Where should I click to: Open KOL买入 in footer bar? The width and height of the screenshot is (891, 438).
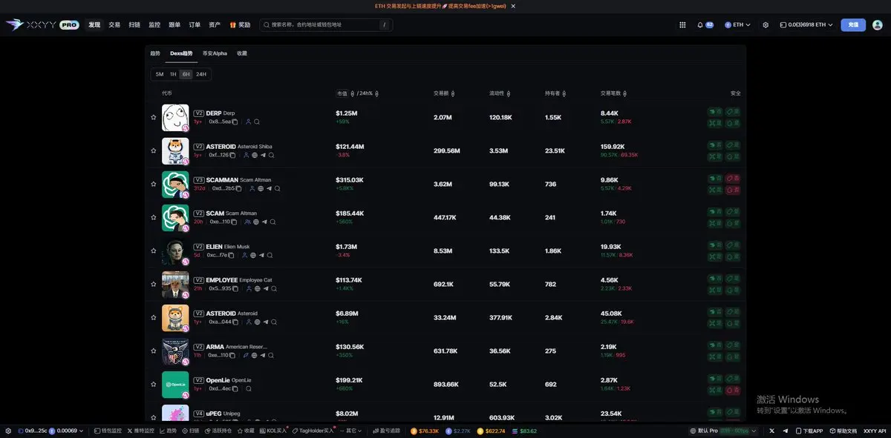click(273, 431)
